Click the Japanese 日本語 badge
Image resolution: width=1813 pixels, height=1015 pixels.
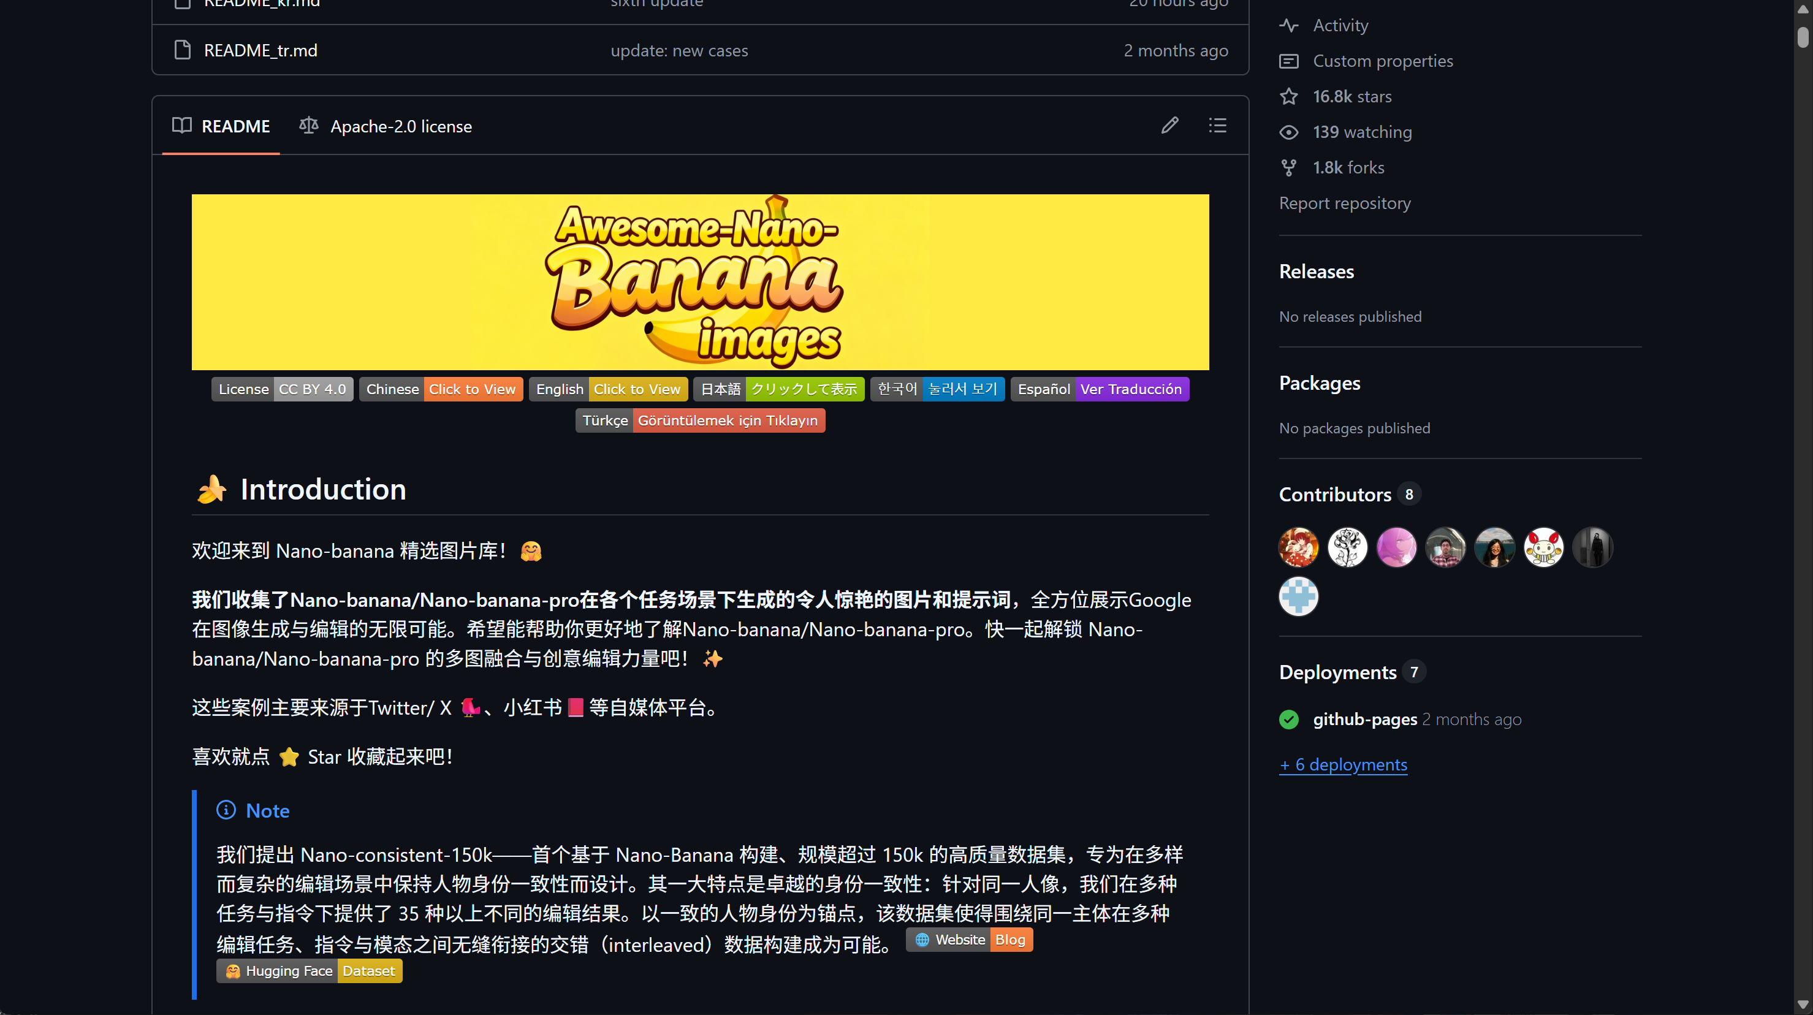[x=778, y=389]
